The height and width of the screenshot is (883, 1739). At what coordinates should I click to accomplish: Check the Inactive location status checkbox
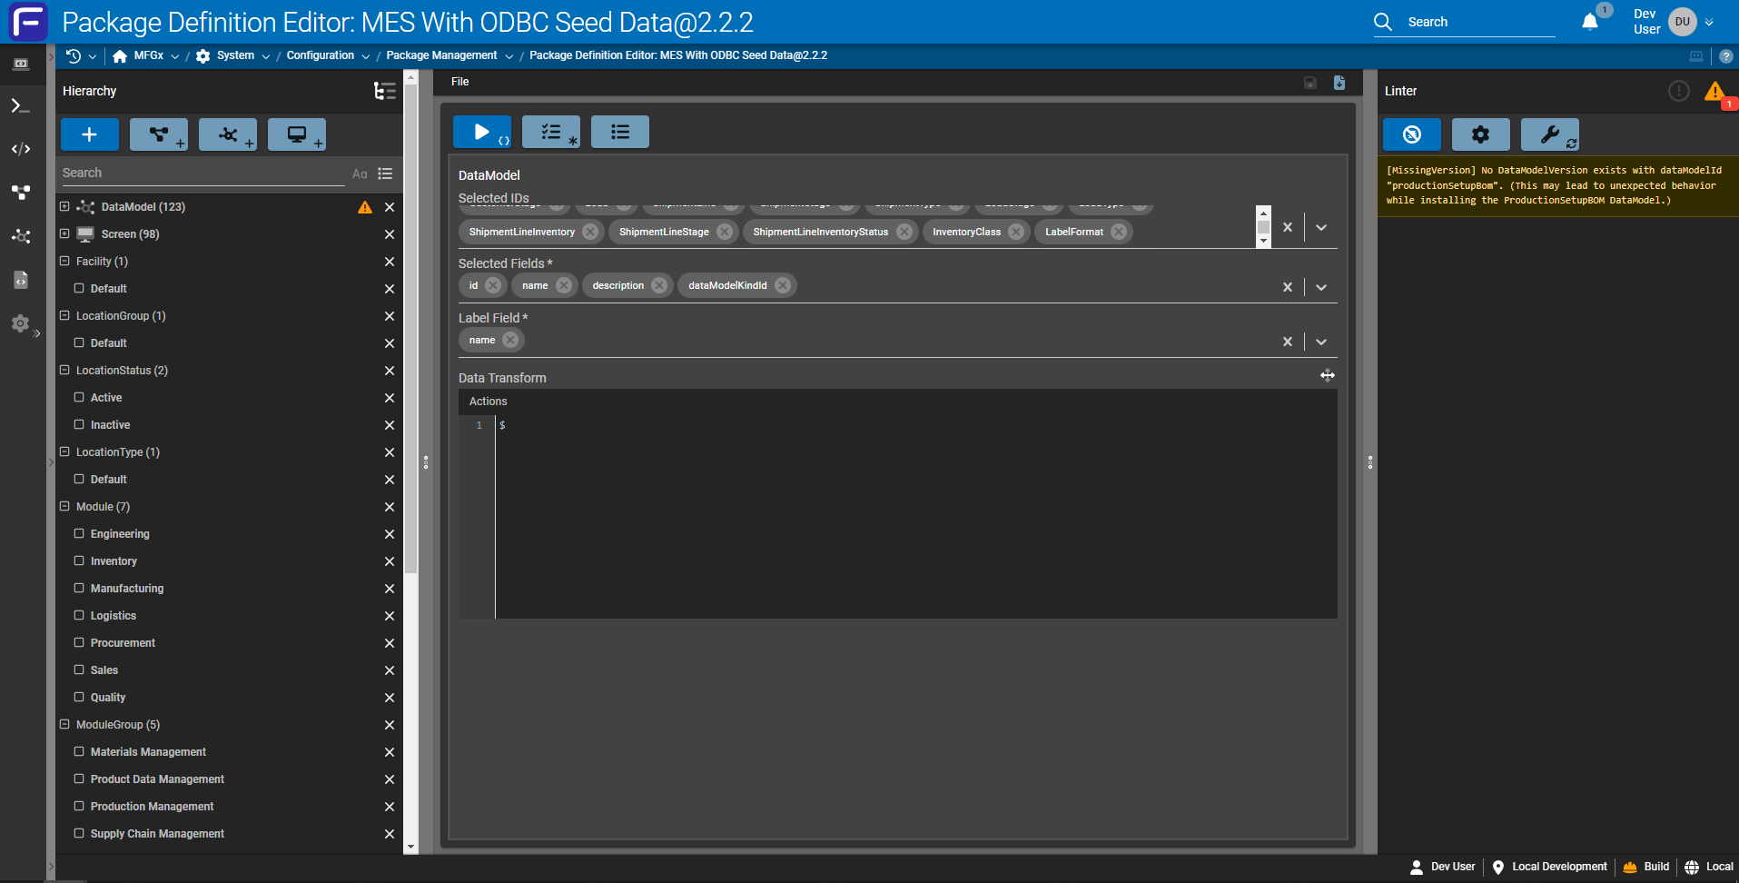pos(79,424)
